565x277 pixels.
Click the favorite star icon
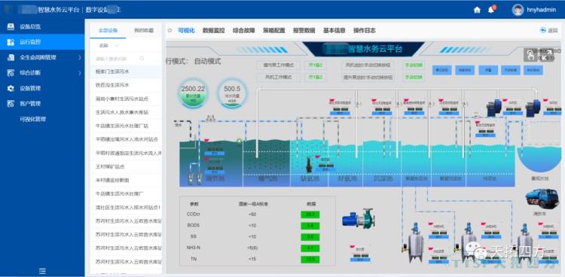tap(169, 31)
